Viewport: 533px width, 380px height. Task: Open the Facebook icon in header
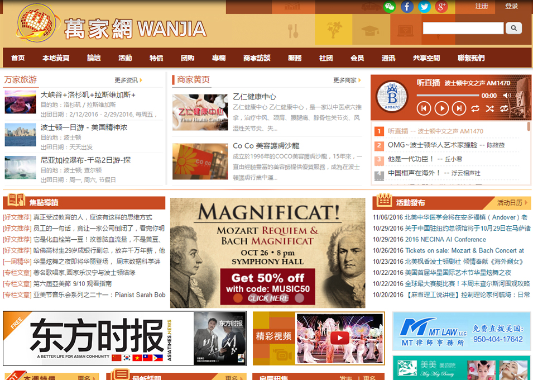pyautogui.click(x=407, y=7)
